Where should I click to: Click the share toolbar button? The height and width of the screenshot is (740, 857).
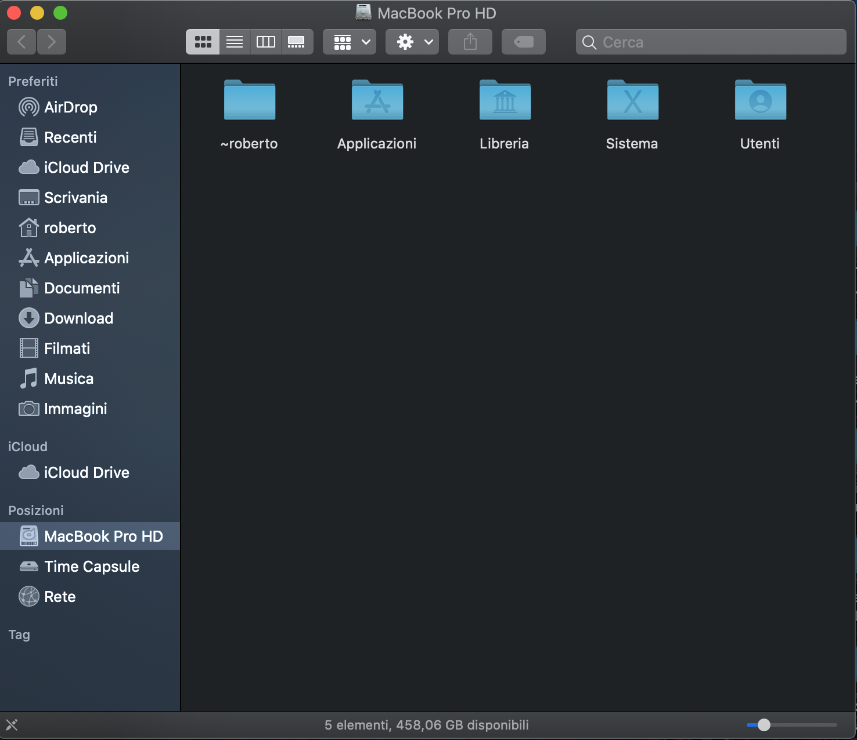click(470, 42)
